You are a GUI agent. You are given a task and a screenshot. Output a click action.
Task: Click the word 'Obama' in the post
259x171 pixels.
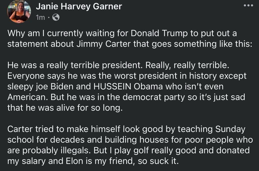[x=148, y=87]
